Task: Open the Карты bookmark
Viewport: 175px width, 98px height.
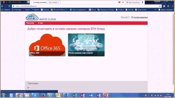Action: [26, 10]
